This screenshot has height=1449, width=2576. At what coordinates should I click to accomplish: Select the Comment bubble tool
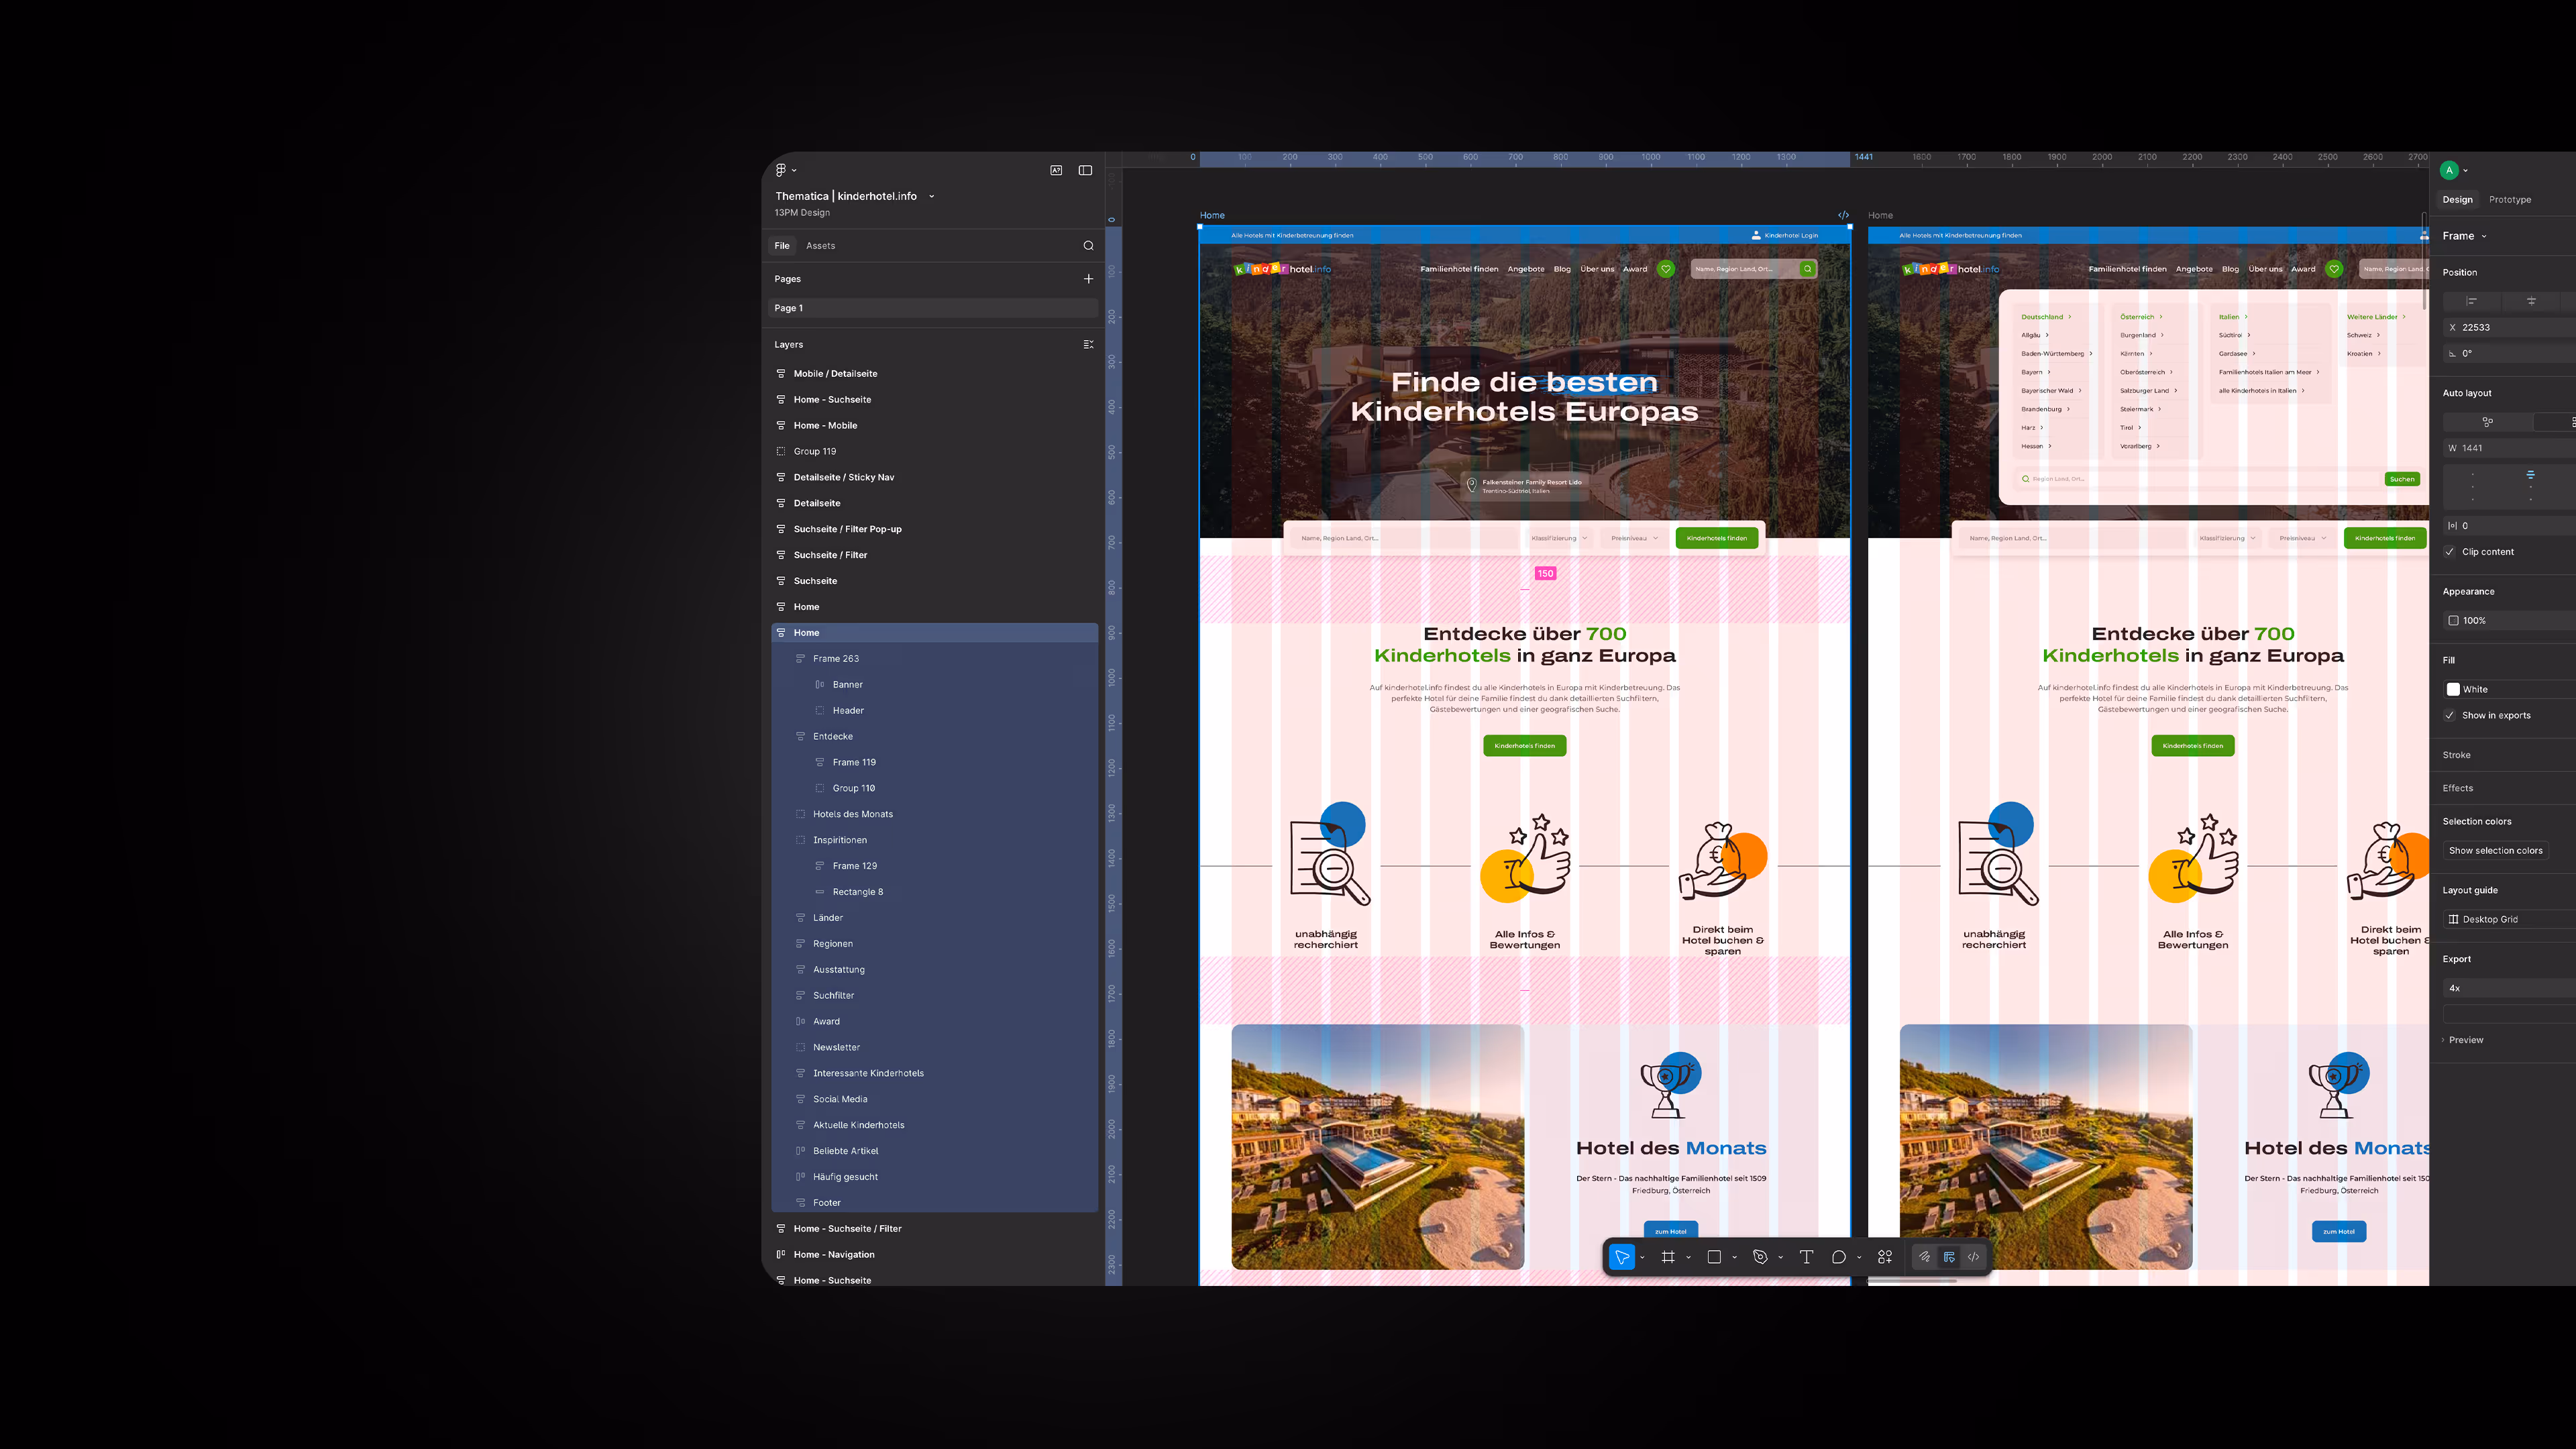[1839, 1257]
